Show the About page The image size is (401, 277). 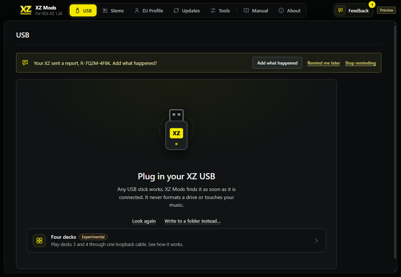click(289, 11)
